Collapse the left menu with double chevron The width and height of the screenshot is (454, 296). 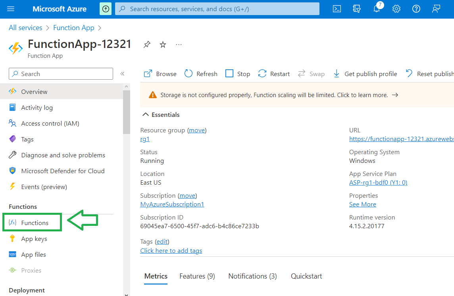click(123, 74)
